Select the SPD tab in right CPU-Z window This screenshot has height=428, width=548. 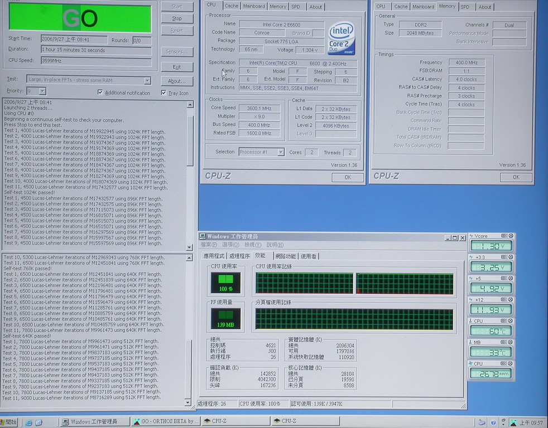[464, 7]
